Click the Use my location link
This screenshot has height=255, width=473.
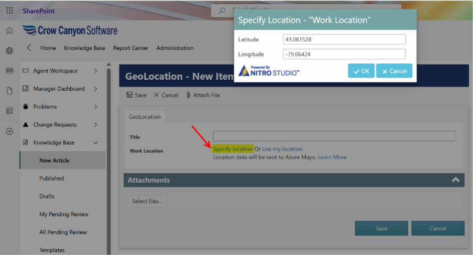(282, 149)
